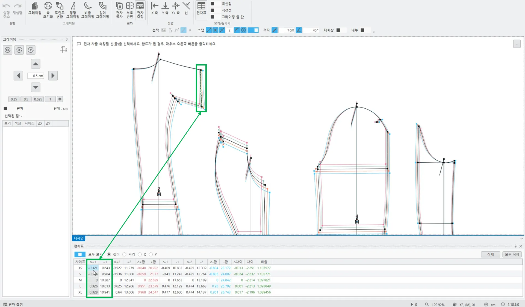Toggle the 그레이딩 룰 값 display switch
525x307 pixels.
coord(212,17)
